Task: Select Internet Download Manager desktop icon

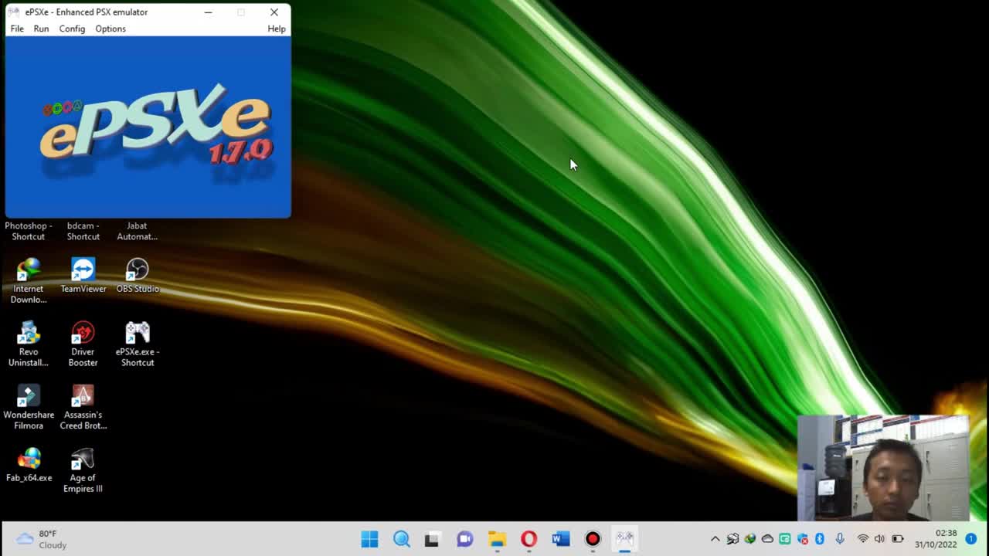Action: [x=29, y=281]
